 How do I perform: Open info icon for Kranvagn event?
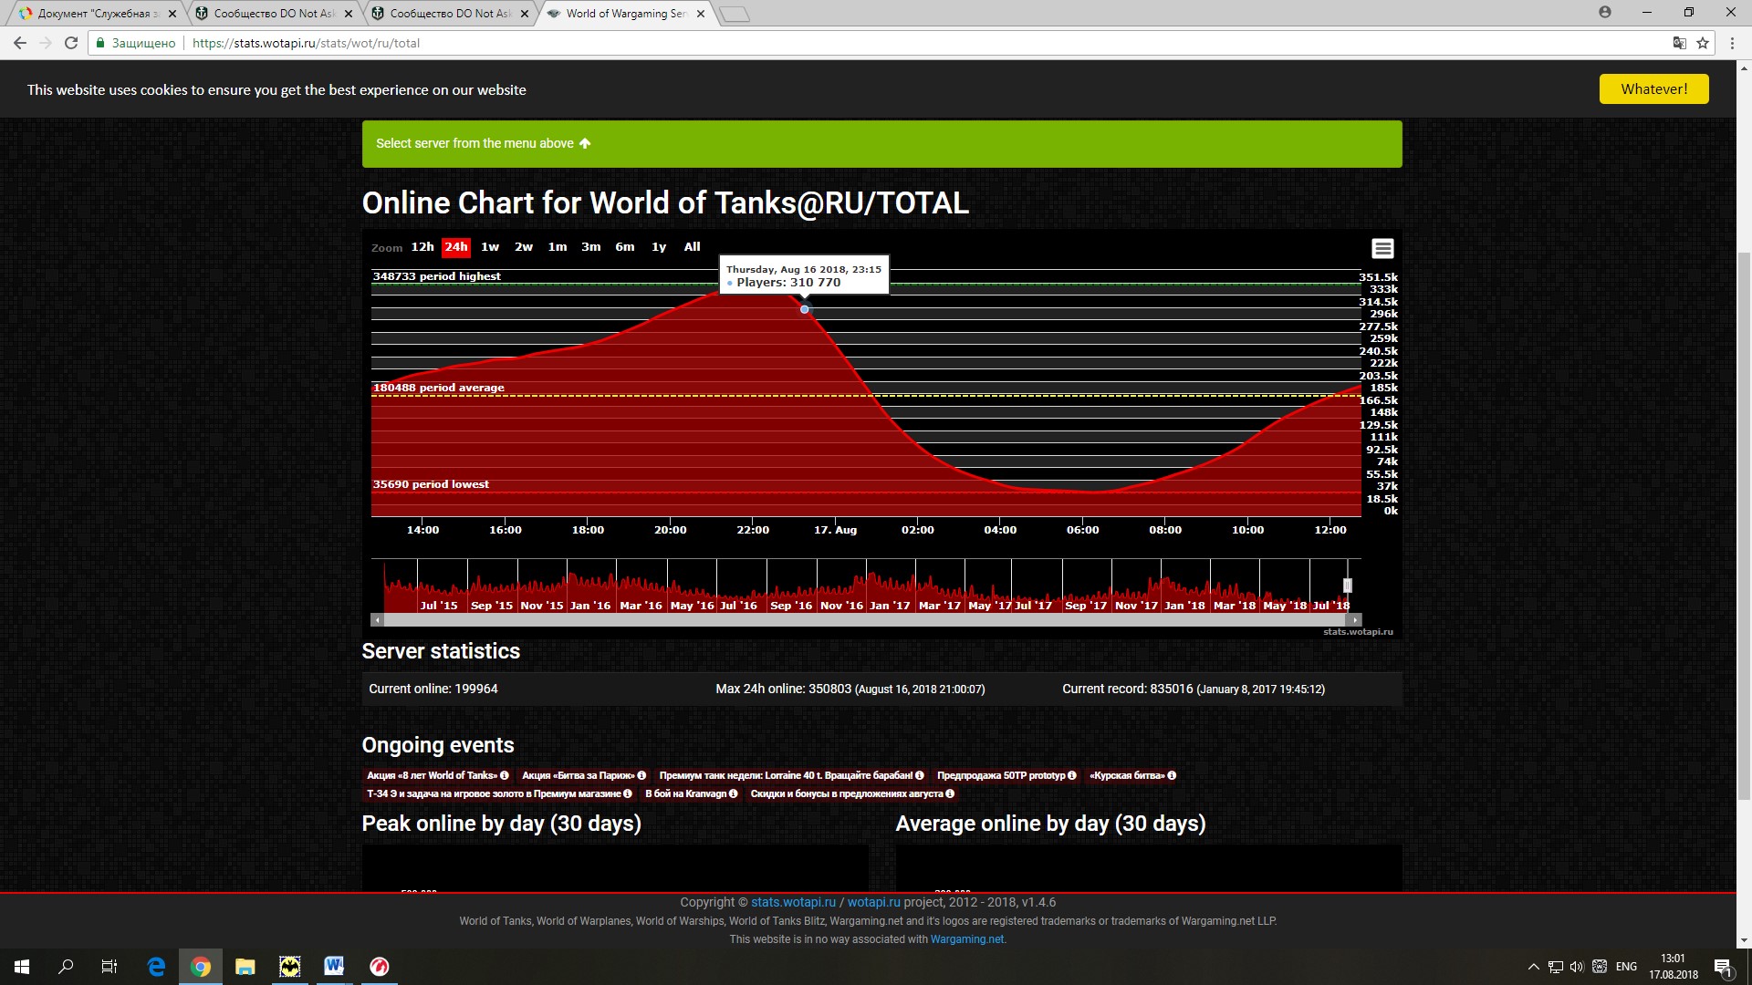coord(734,793)
